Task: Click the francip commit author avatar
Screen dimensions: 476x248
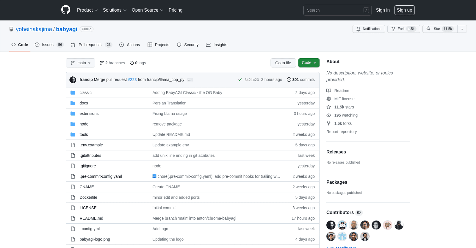Action: coord(73,80)
